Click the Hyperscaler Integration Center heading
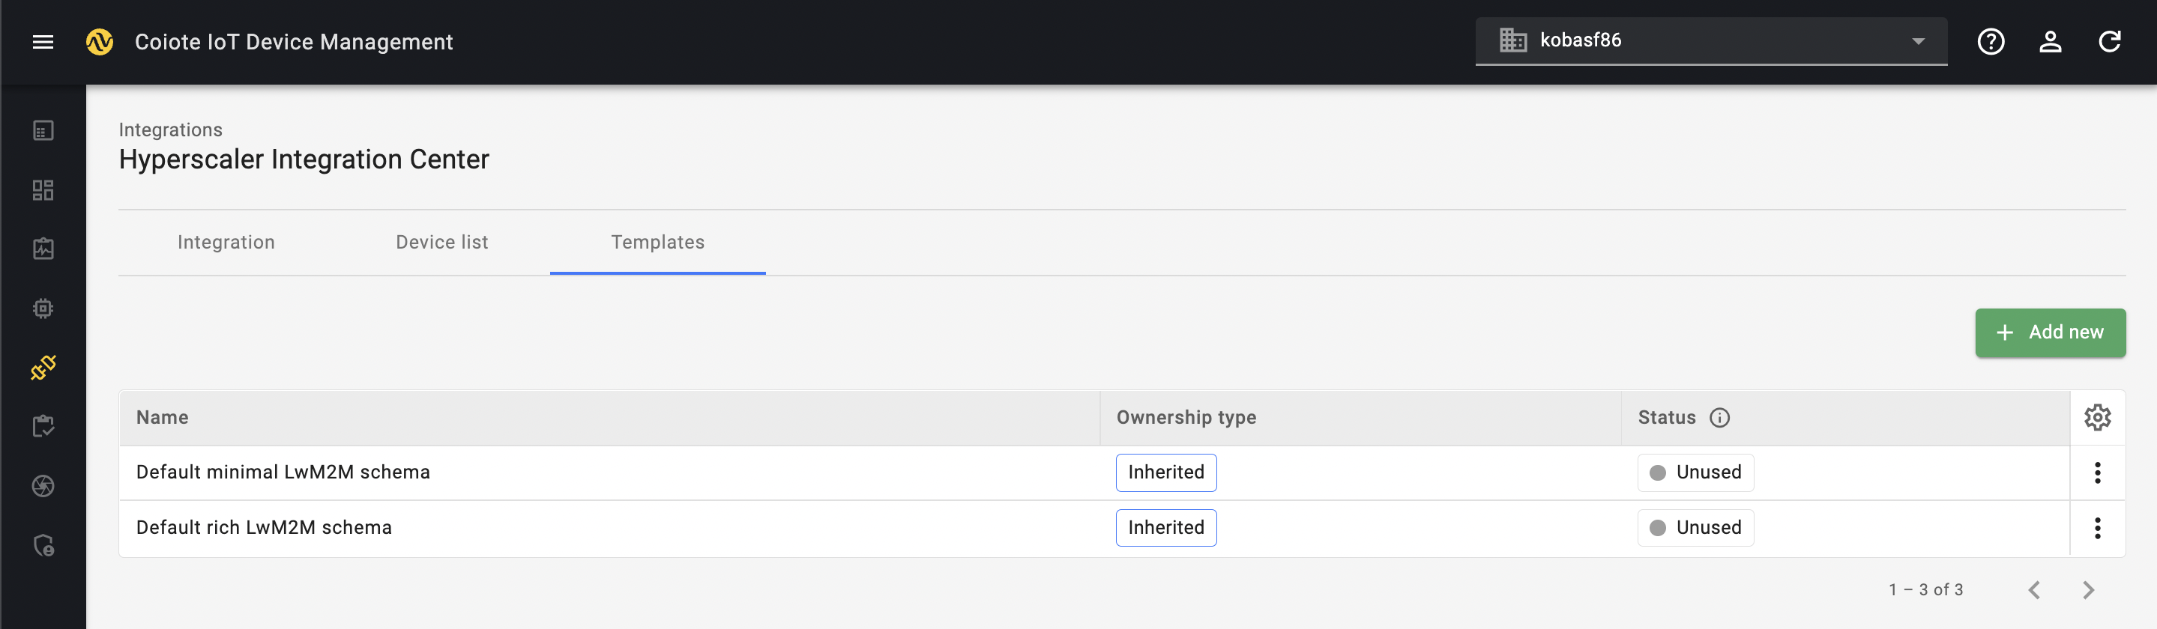2157x629 pixels. click(x=304, y=159)
